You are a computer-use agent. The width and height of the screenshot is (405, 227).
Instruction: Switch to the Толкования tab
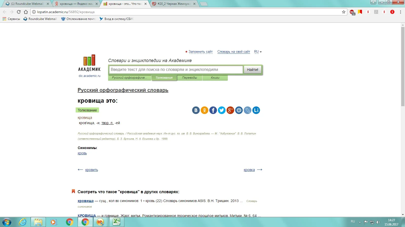pos(164,78)
